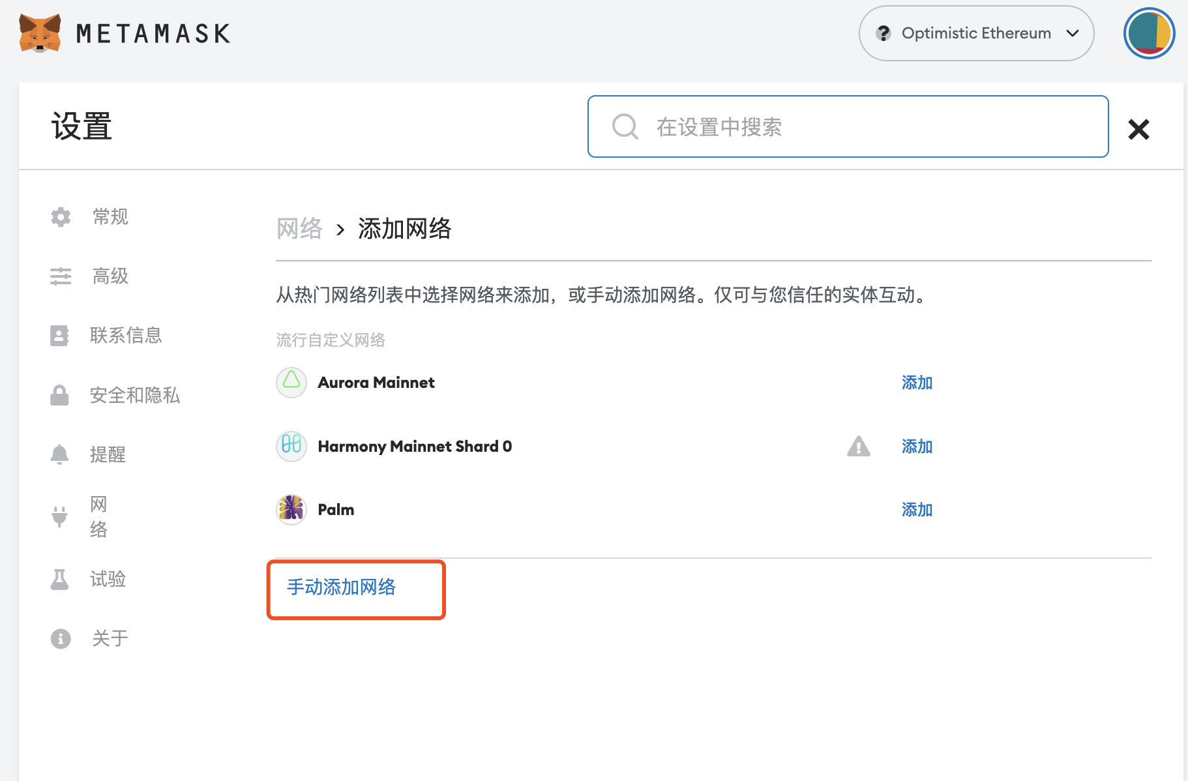1188x781 pixels.
Task: Click the 设置 page heading
Action: tap(82, 126)
